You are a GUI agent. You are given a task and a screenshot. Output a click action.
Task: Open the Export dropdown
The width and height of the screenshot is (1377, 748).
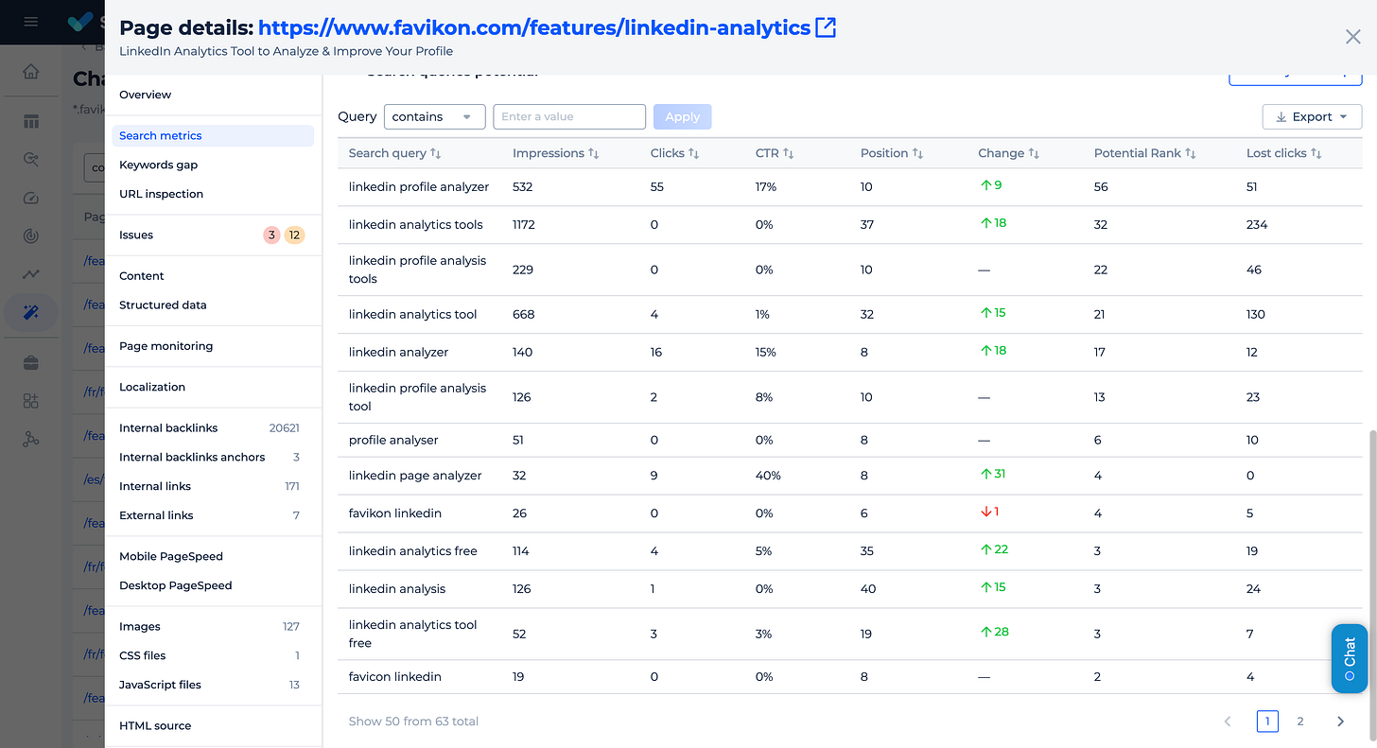tap(1312, 116)
